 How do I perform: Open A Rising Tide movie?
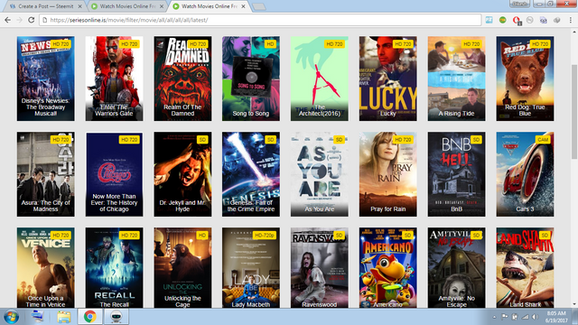coord(456,79)
